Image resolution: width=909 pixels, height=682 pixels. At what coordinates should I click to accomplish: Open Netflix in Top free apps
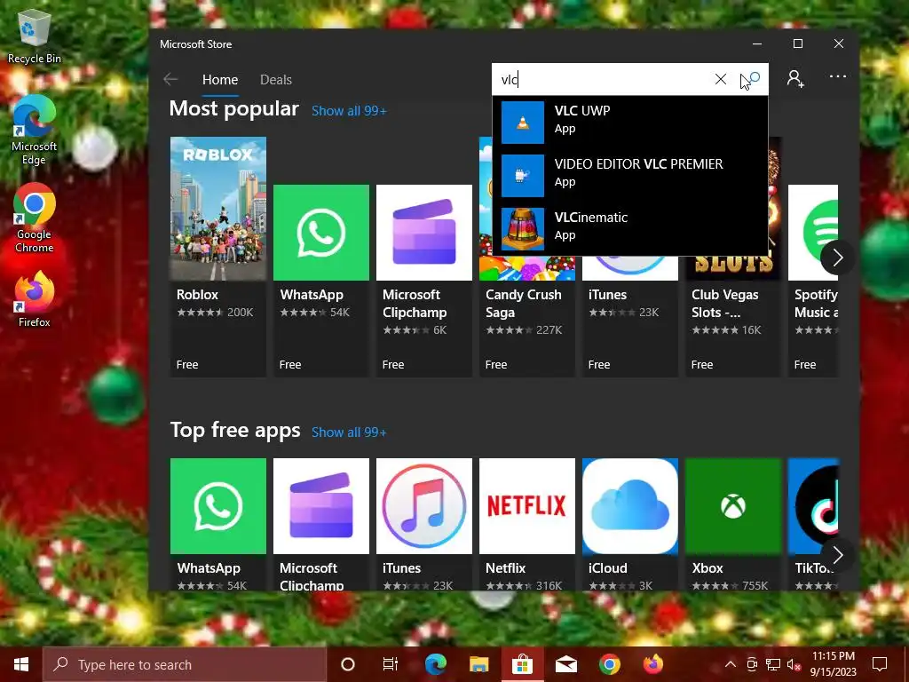(x=527, y=524)
